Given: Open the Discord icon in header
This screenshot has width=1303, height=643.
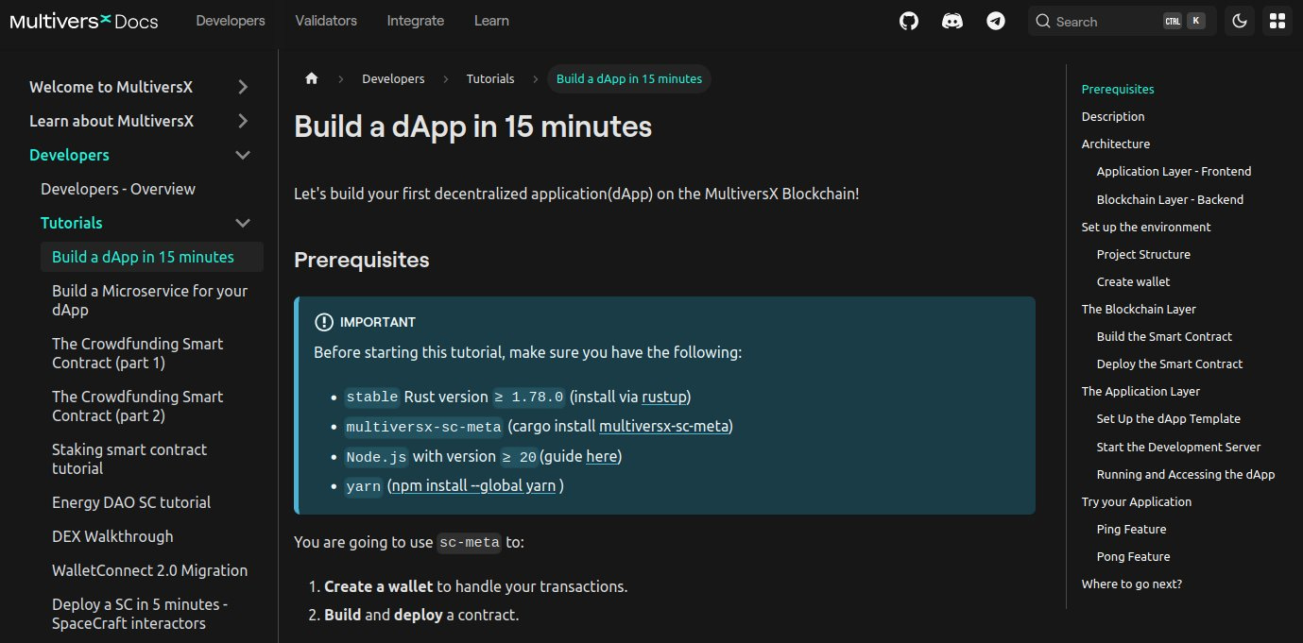Looking at the screenshot, I should (952, 21).
